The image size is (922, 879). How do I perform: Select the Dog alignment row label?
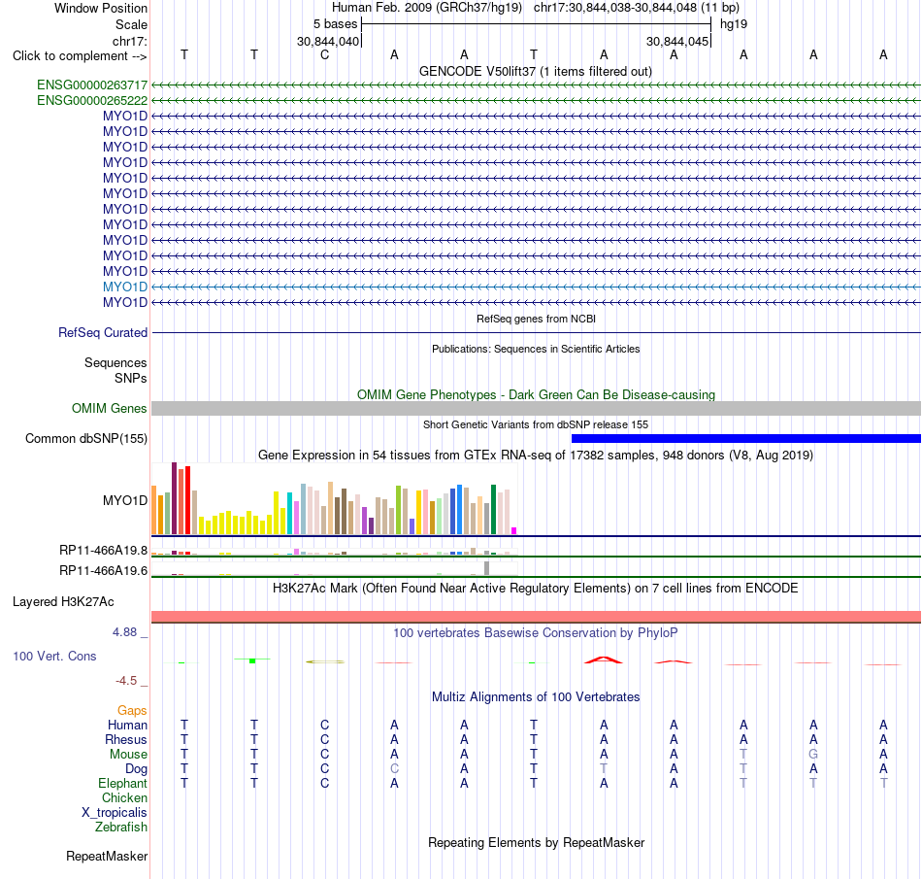click(x=136, y=769)
